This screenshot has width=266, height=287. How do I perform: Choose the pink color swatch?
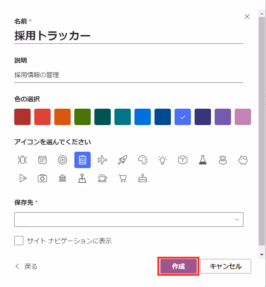tap(243, 117)
